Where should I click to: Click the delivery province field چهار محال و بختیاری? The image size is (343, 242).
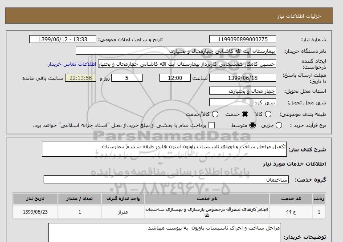[243, 91]
